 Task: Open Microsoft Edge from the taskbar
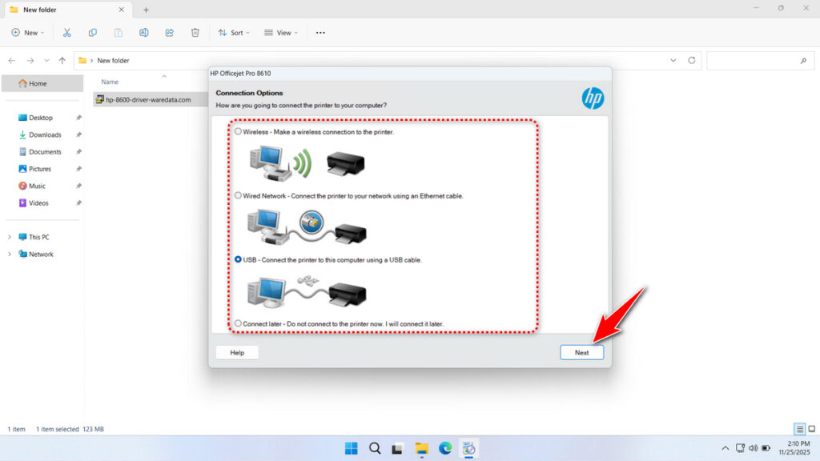[445, 448]
